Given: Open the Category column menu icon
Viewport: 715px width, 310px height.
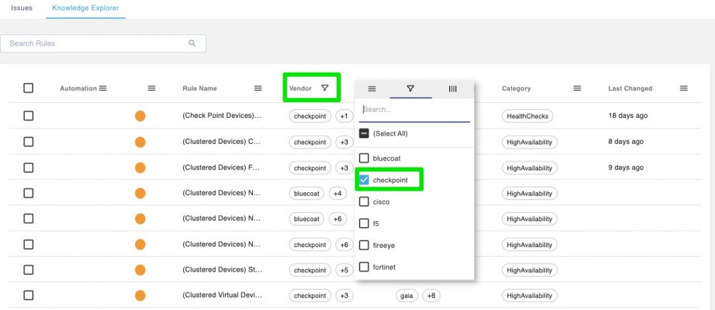Looking at the screenshot, I should (x=577, y=88).
